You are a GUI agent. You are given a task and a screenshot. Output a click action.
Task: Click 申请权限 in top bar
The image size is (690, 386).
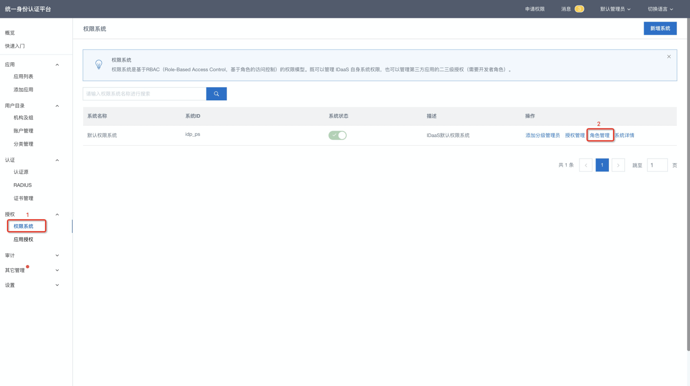(535, 9)
